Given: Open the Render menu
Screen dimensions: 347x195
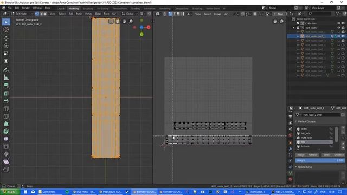Looking at the screenshot, I should tap(25, 8).
